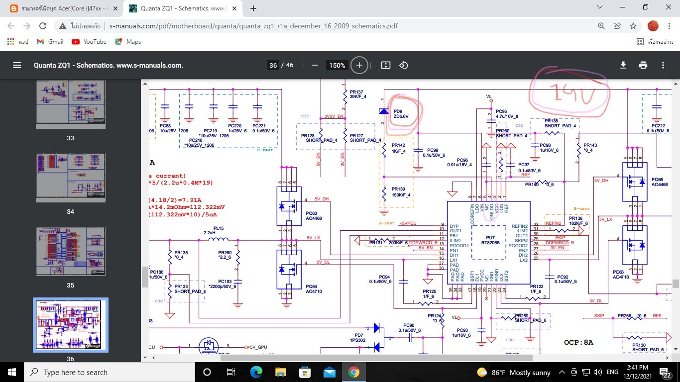This screenshot has width=680, height=382.
Task: Open the weather widget 86°F Mostly sunny
Action: (514, 372)
